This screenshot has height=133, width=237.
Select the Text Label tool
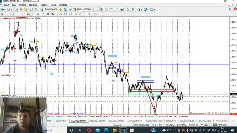point(43,14)
